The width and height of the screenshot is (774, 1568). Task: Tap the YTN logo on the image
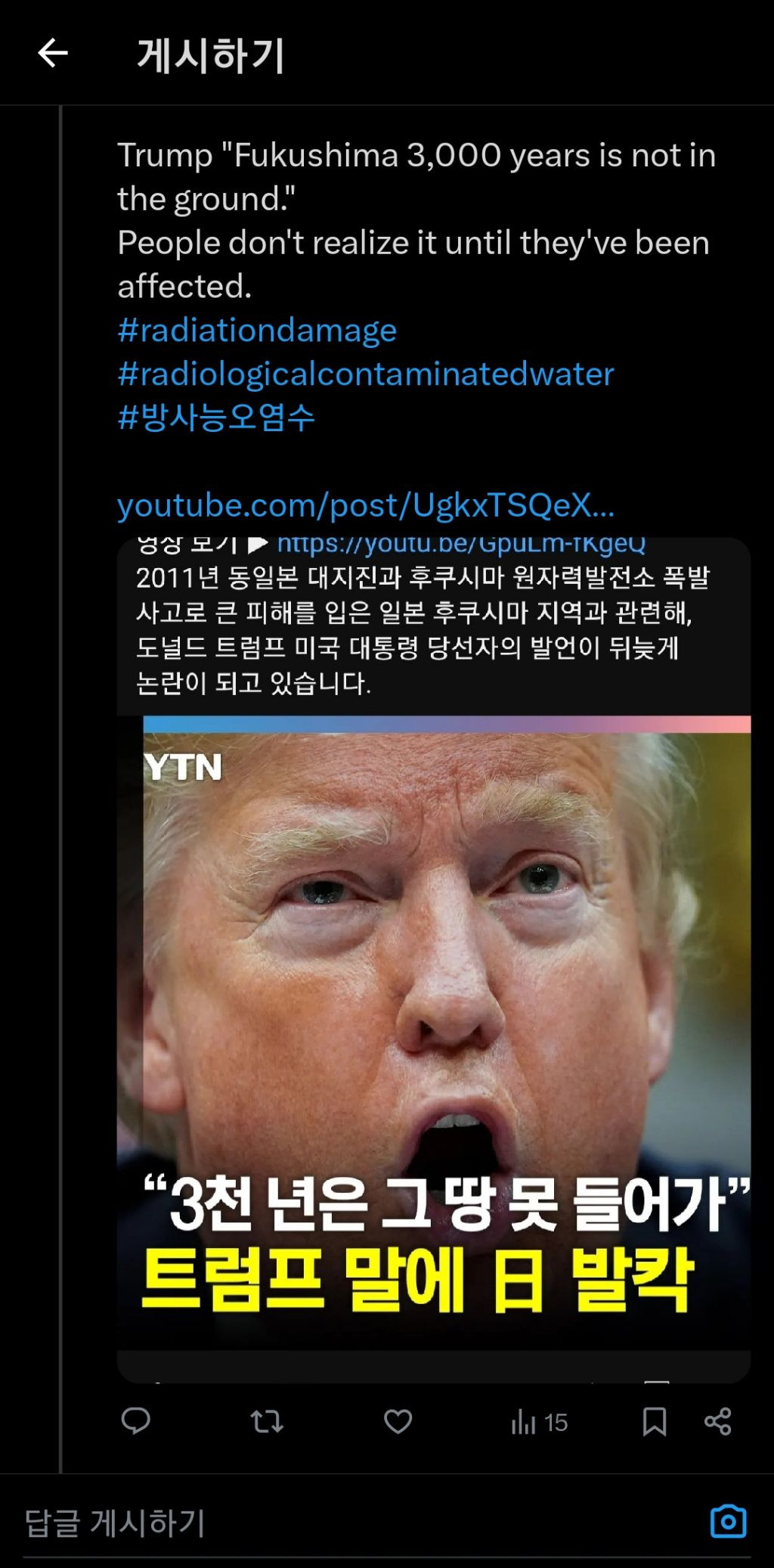184,767
